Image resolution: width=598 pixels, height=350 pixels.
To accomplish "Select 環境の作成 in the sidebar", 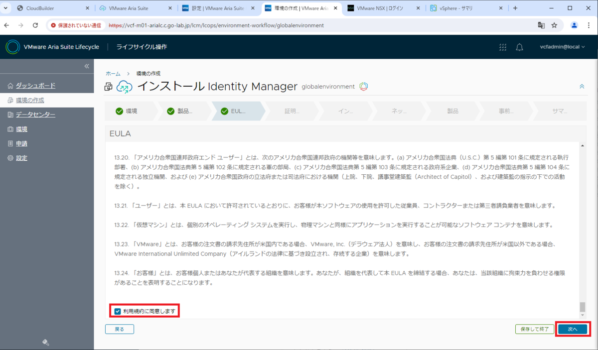I will [30, 100].
